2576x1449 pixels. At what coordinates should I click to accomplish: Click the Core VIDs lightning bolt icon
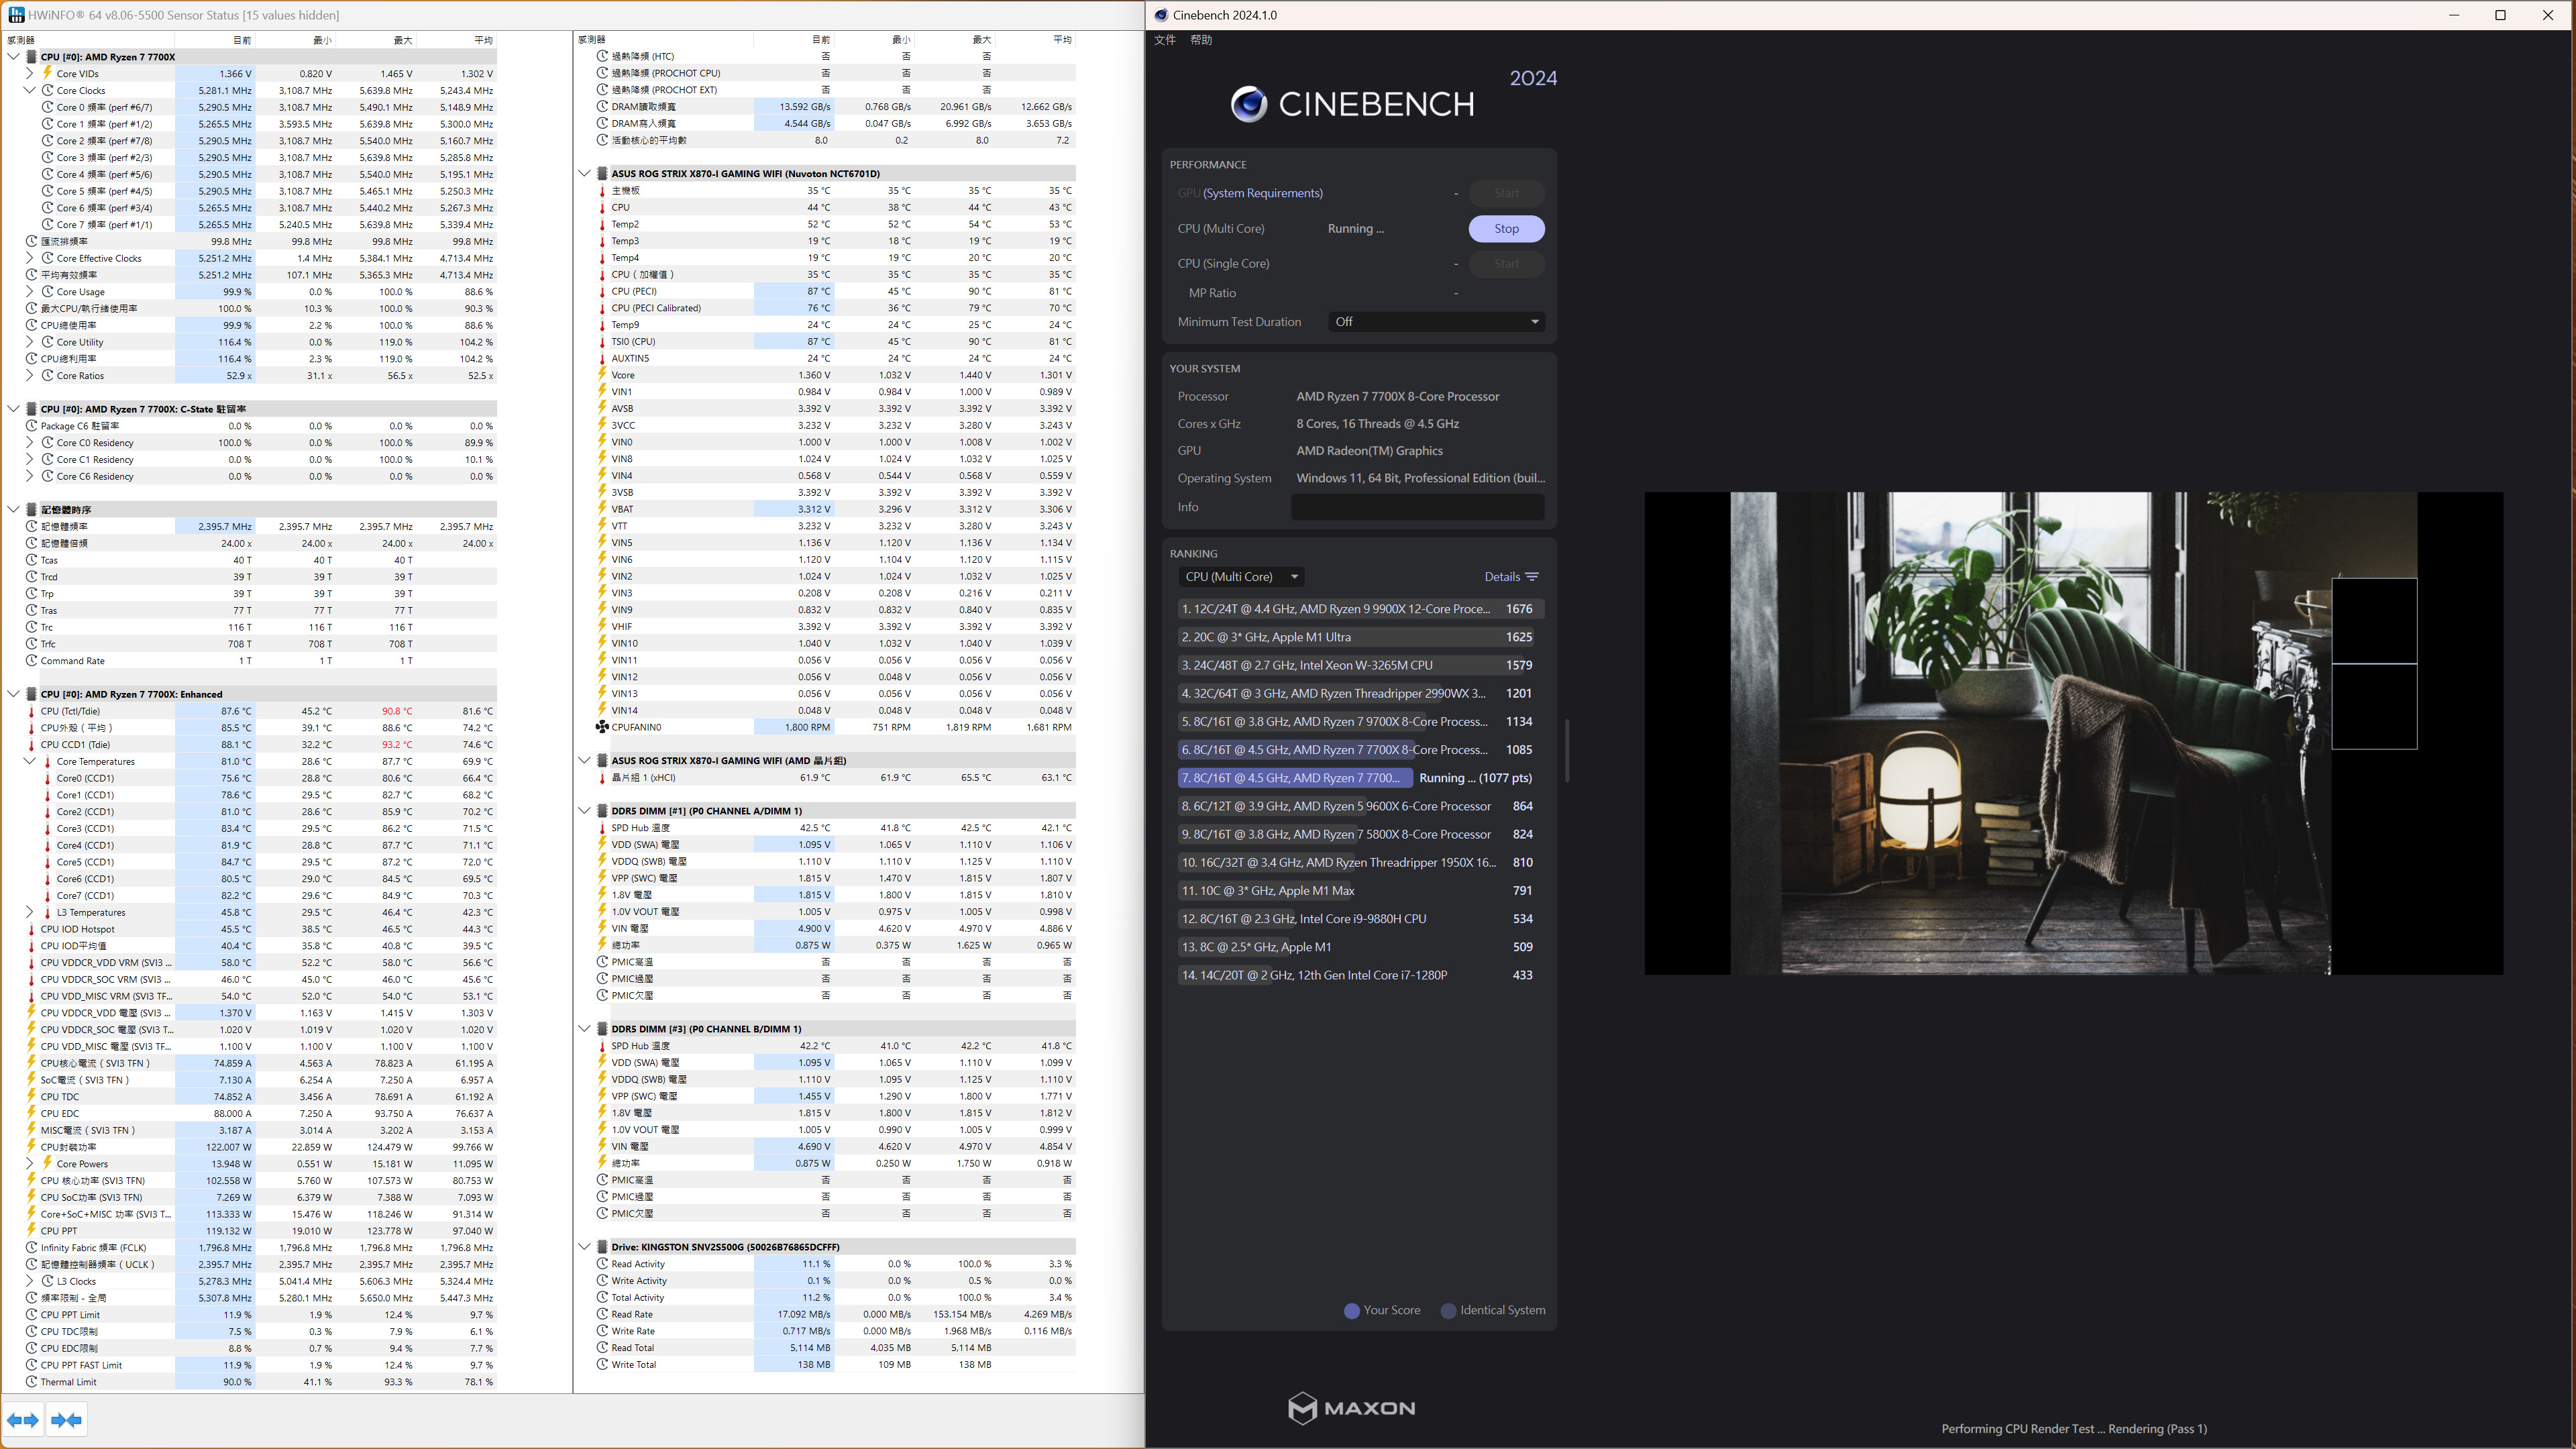(47, 73)
